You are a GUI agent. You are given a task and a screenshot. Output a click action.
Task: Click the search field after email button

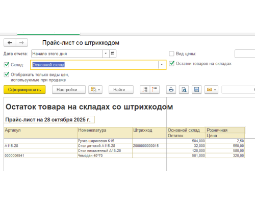point(238,90)
